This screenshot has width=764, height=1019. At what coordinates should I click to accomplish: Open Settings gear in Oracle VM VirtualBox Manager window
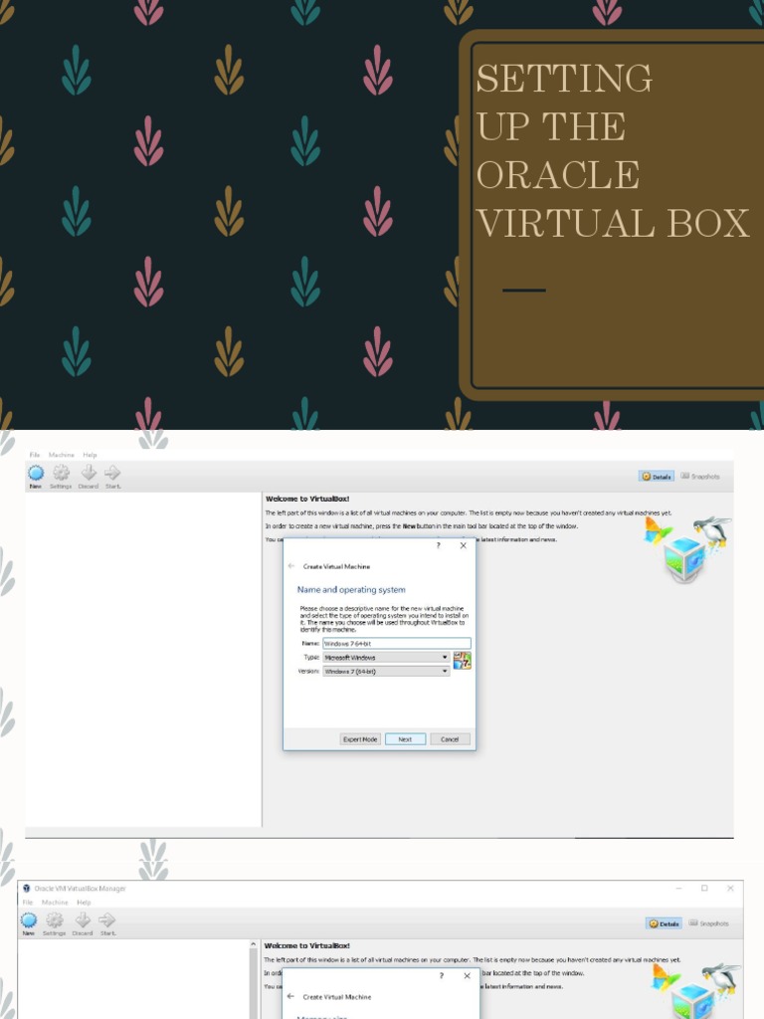pos(55,920)
